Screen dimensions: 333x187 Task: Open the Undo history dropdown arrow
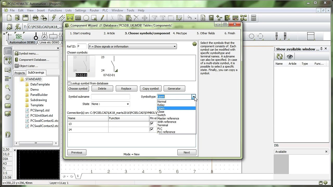coord(195,18)
